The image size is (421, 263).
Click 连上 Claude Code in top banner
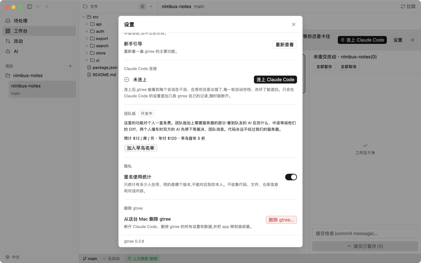362,40
